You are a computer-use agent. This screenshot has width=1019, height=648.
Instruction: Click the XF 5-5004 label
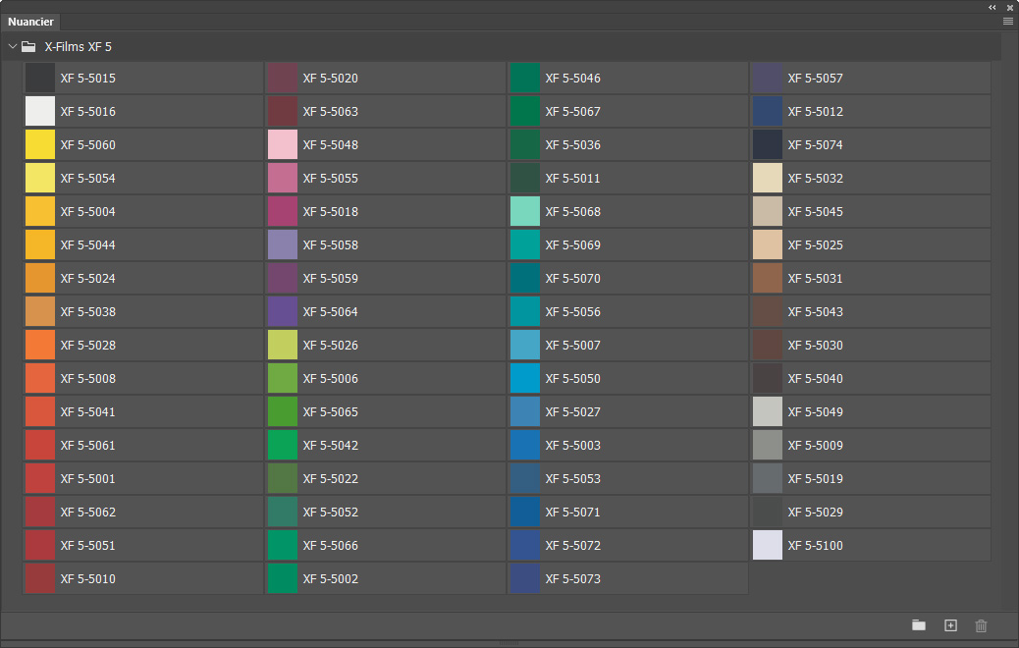[x=87, y=212]
